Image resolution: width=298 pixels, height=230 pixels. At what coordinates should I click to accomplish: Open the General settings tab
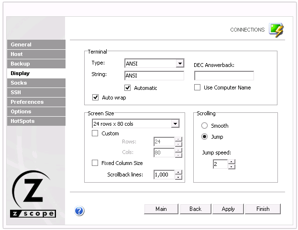click(36, 44)
